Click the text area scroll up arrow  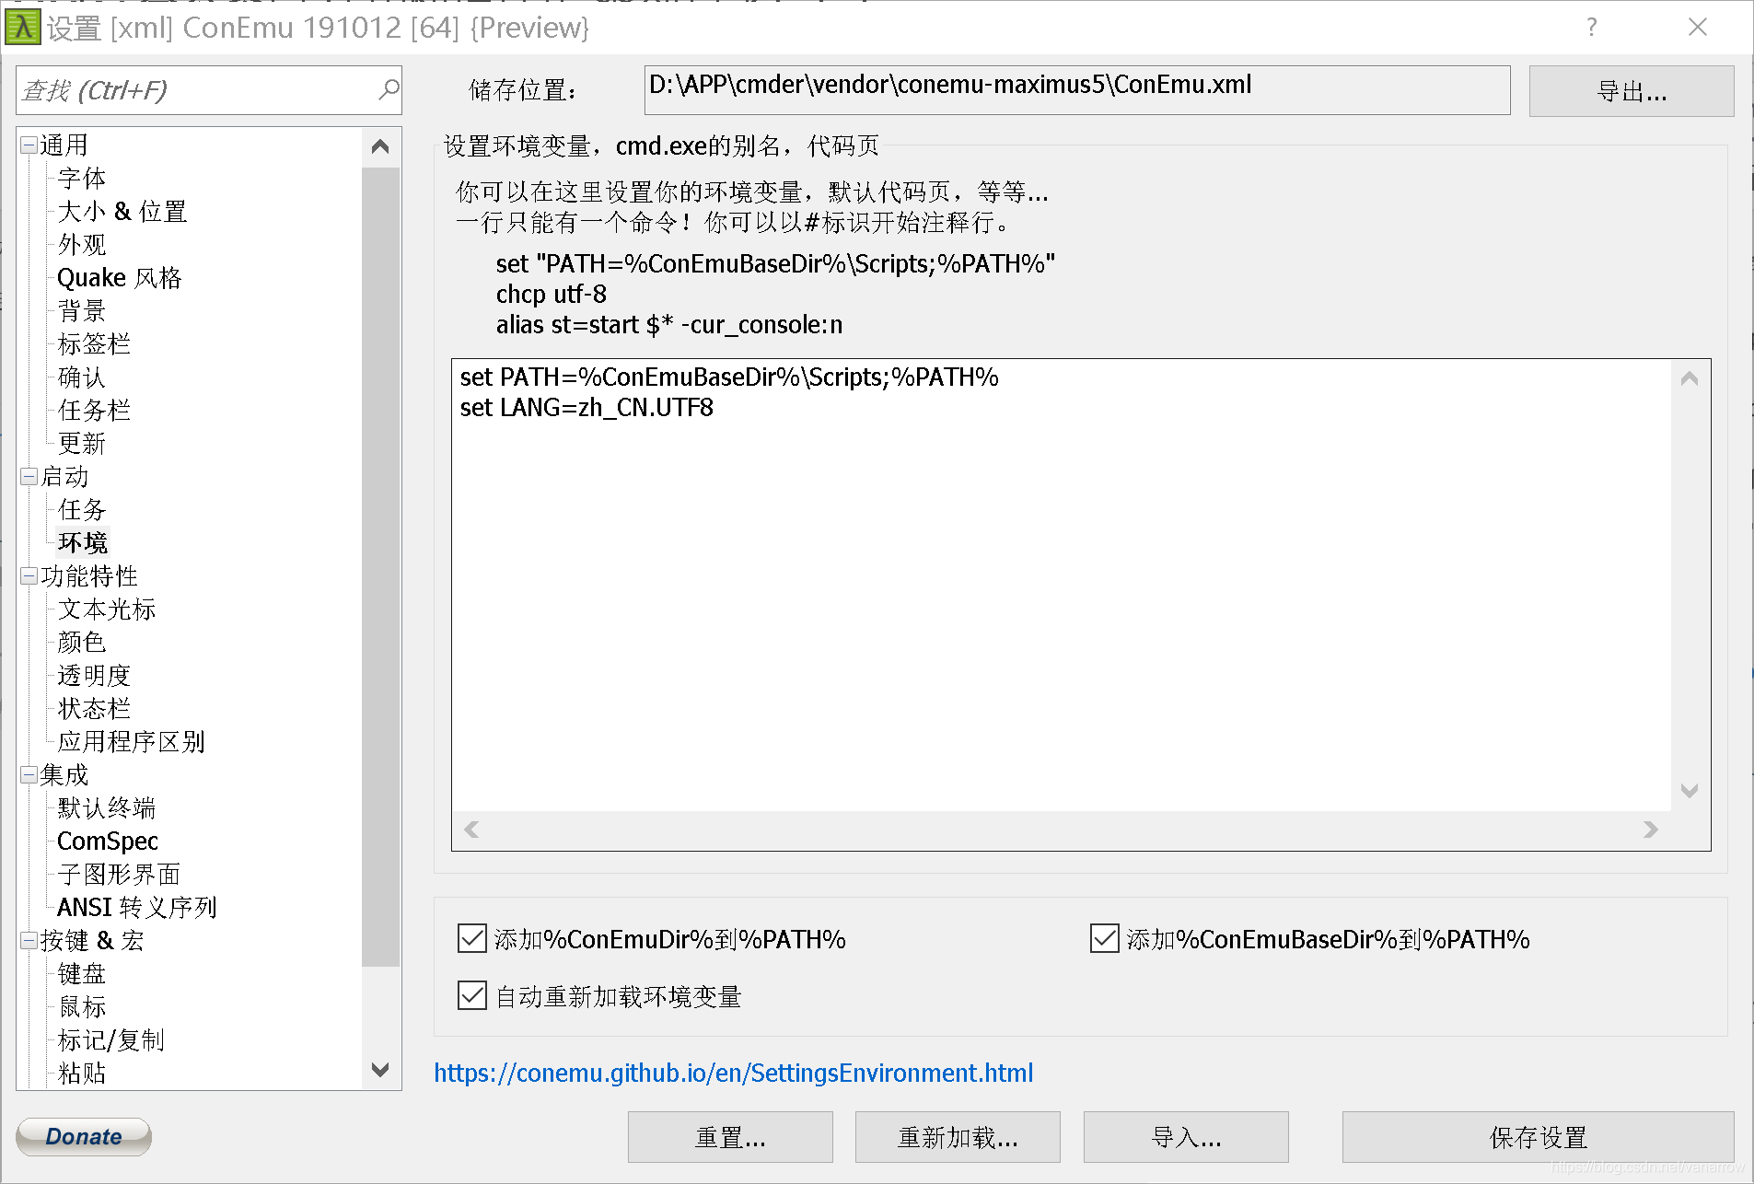click(1690, 378)
